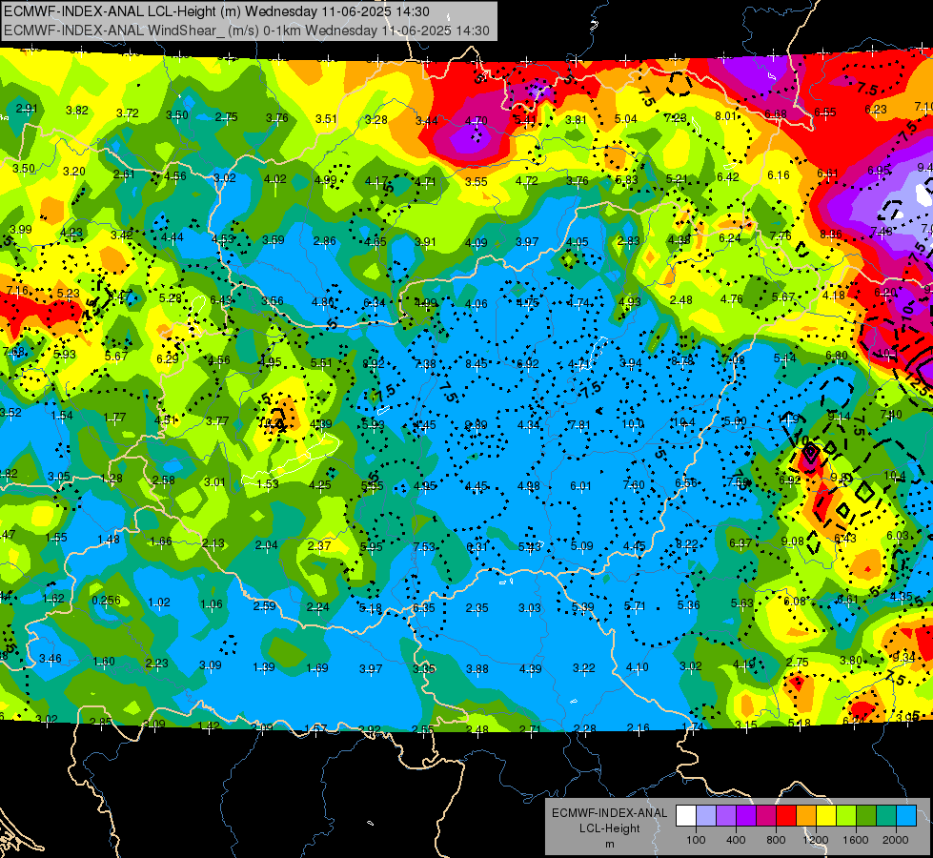Click the grid value 1.28
The height and width of the screenshot is (858, 933).
(x=112, y=479)
